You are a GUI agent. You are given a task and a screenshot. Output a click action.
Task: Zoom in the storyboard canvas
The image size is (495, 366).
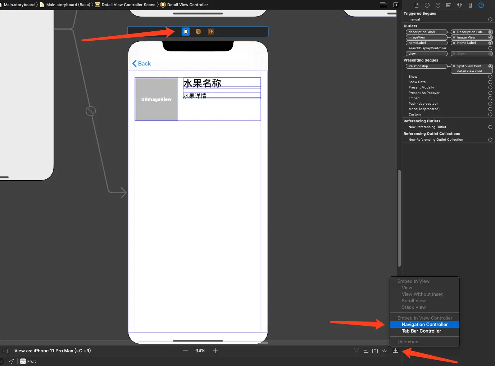coord(215,351)
